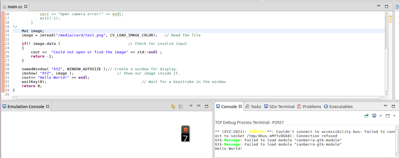
Task: Close the red button on XYZ image window
Action: [x=186, y=130]
